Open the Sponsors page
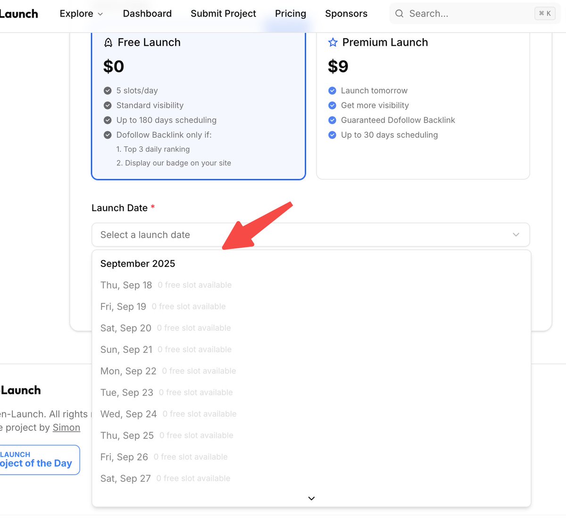 pyautogui.click(x=346, y=14)
